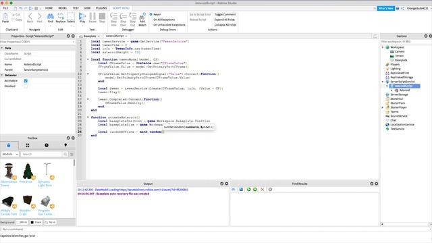Switch to the MODEL ribbon tab
Viewport: 432px width, 243px height.
63,8
